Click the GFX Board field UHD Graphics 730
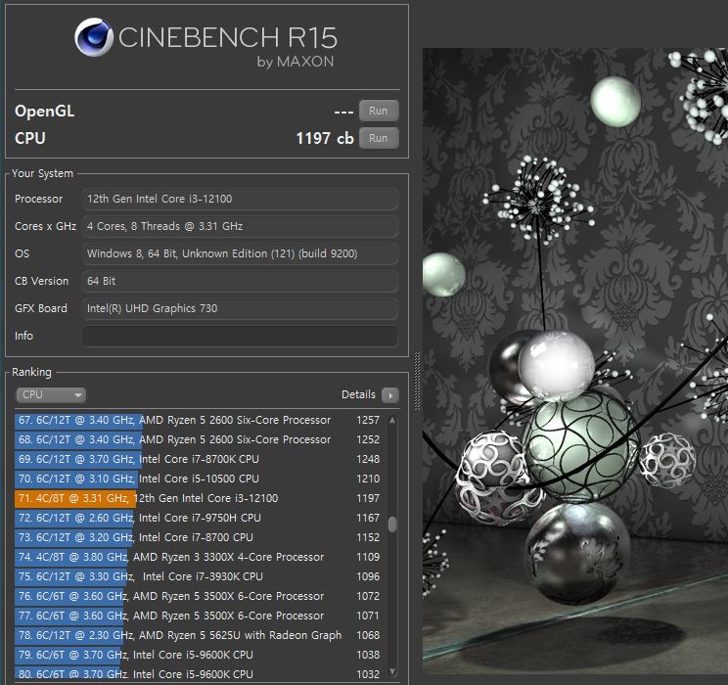 (x=240, y=308)
